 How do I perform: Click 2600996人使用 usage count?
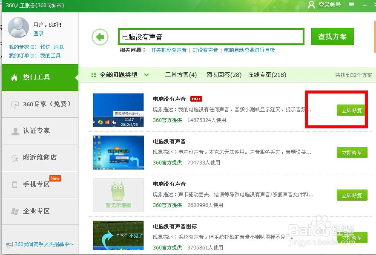(x=205, y=205)
